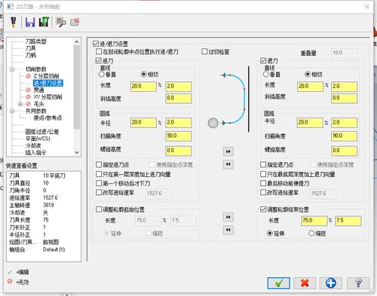The height and width of the screenshot is (296, 377).
Task: Click the blue floppy disk save icon
Action: pyautogui.click(x=30, y=22)
